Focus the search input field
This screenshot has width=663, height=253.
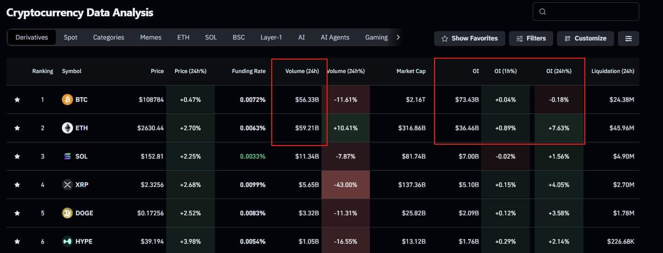click(591, 12)
